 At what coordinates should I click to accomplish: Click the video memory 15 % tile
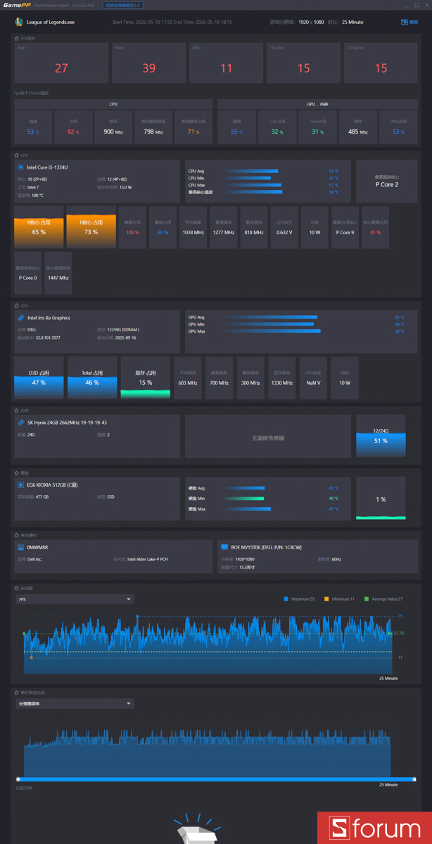point(146,378)
